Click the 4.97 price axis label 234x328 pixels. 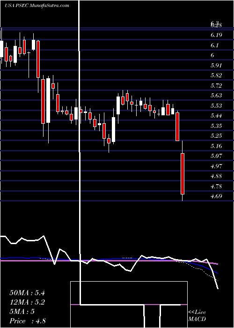216,166
